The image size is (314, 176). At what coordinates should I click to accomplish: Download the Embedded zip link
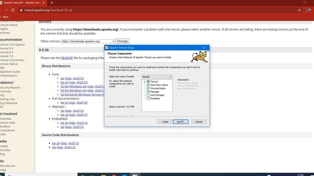point(62,127)
